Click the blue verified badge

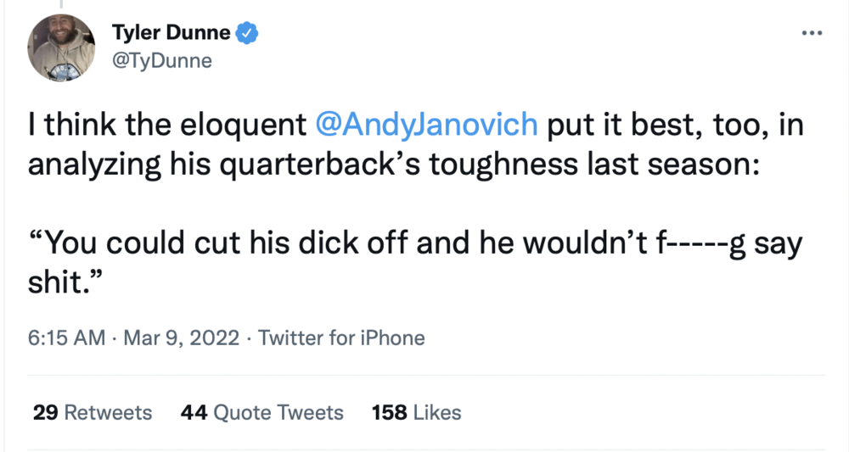(247, 33)
